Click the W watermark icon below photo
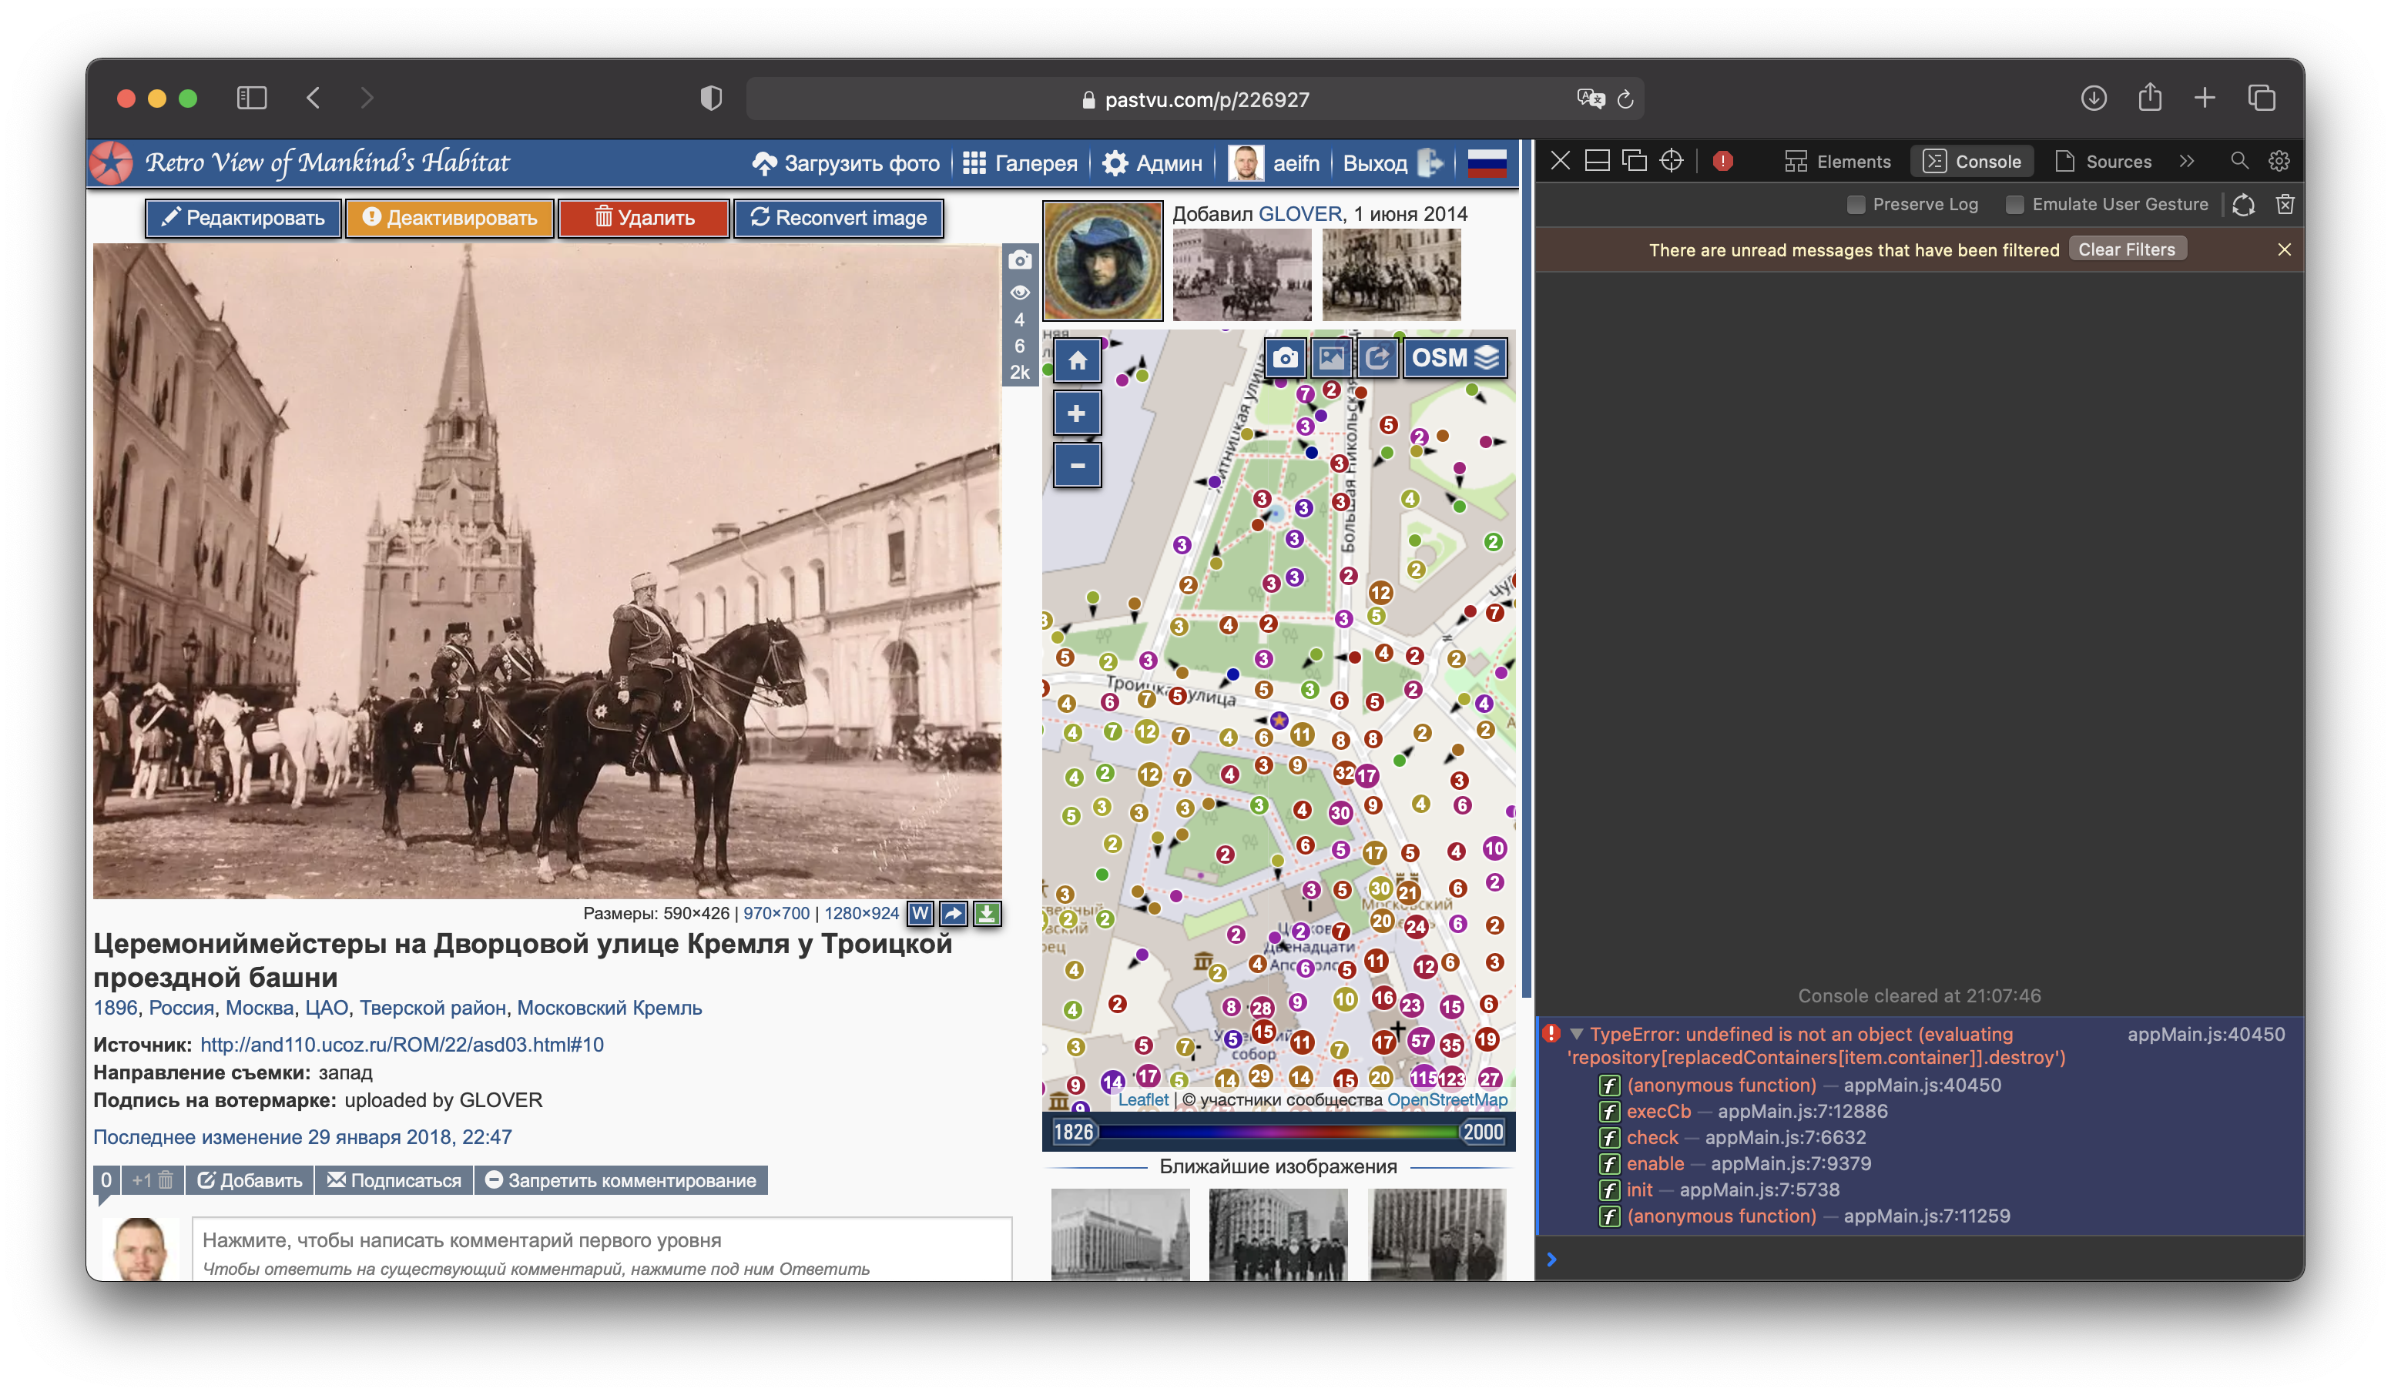 click(x=920, y=913)
